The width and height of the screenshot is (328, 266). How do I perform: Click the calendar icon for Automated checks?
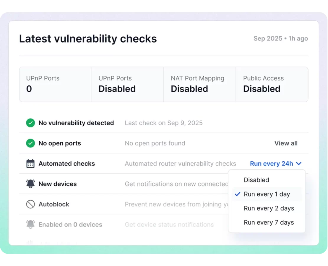pos(30,164)
